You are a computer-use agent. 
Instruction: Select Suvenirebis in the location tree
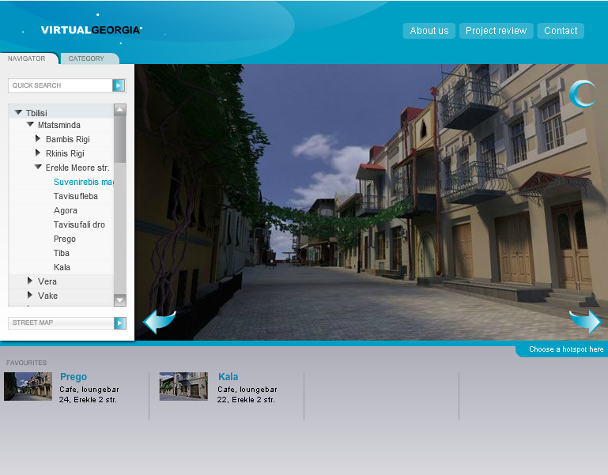tap(83, 182)
